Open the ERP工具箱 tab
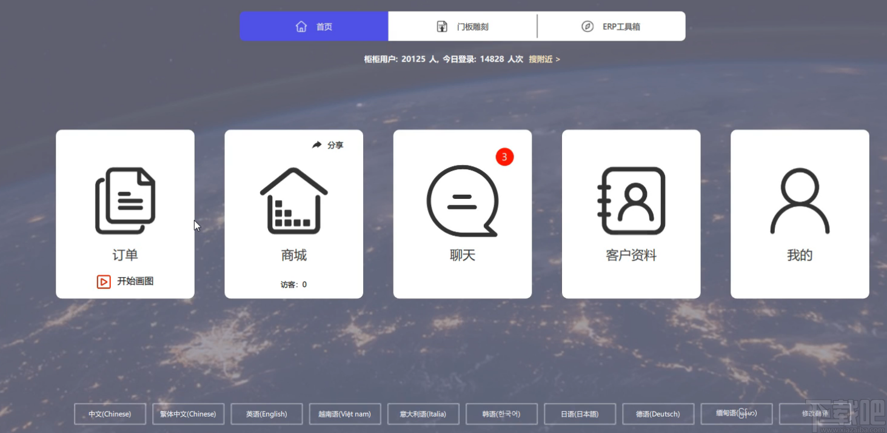Image resolution: width=887 pixels, height=433 pixels. (x=611, y=27)
